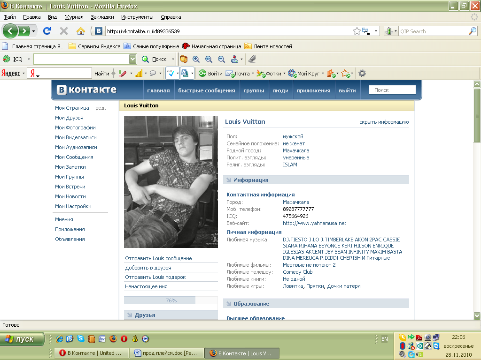The image size is (481, 360).
Task: Open the Louis Vuitton profile photo
Action: click(171, 181)
